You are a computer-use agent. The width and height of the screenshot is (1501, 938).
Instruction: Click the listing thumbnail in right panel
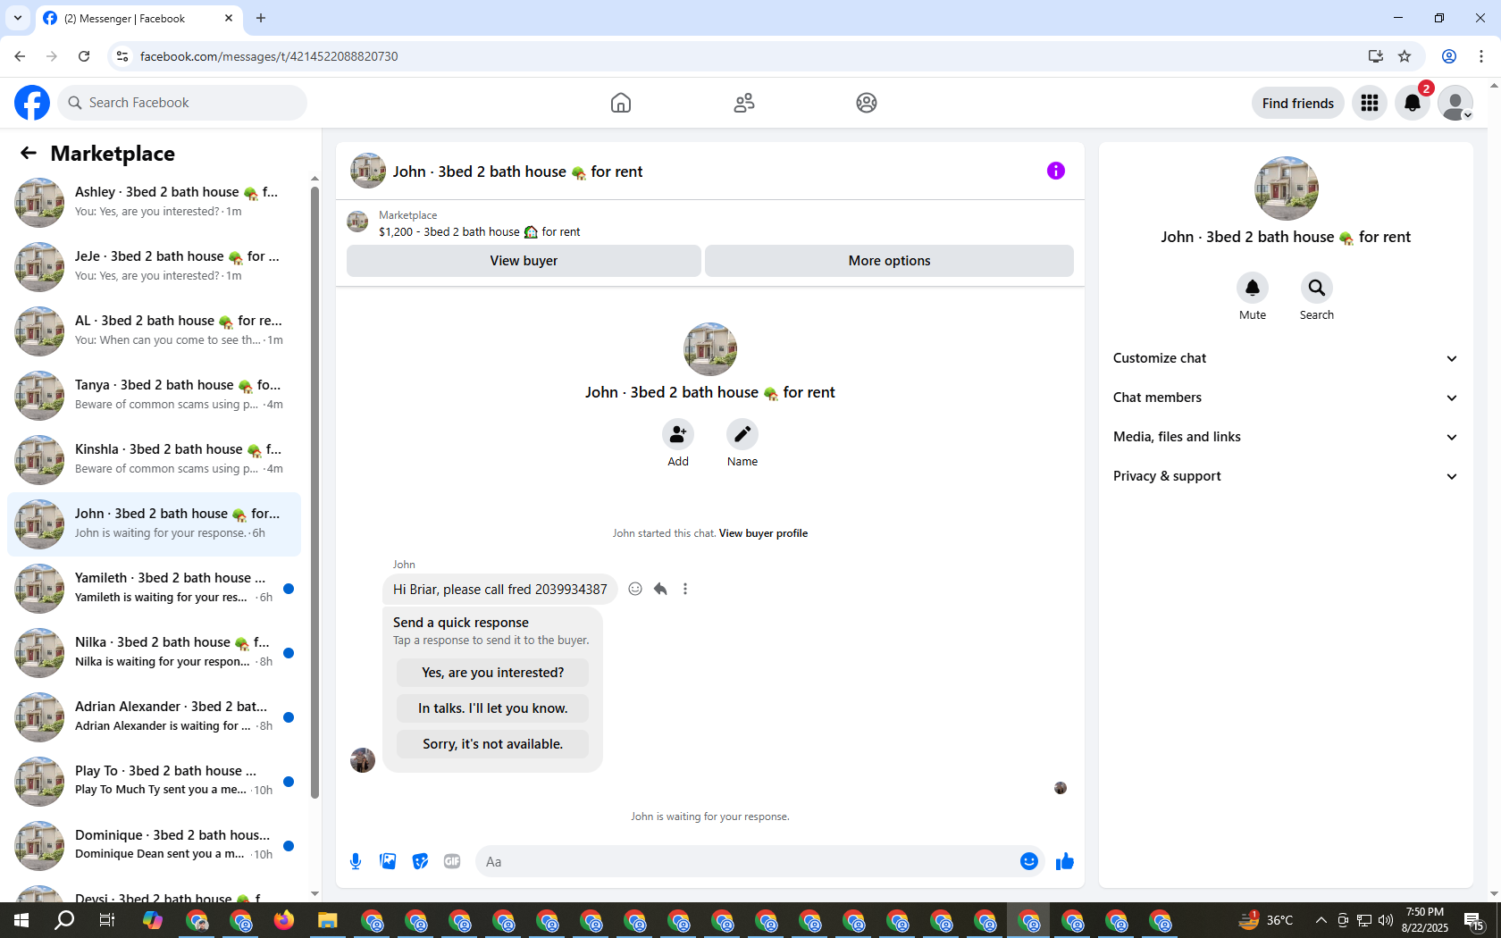click(x=1286, y=188)
